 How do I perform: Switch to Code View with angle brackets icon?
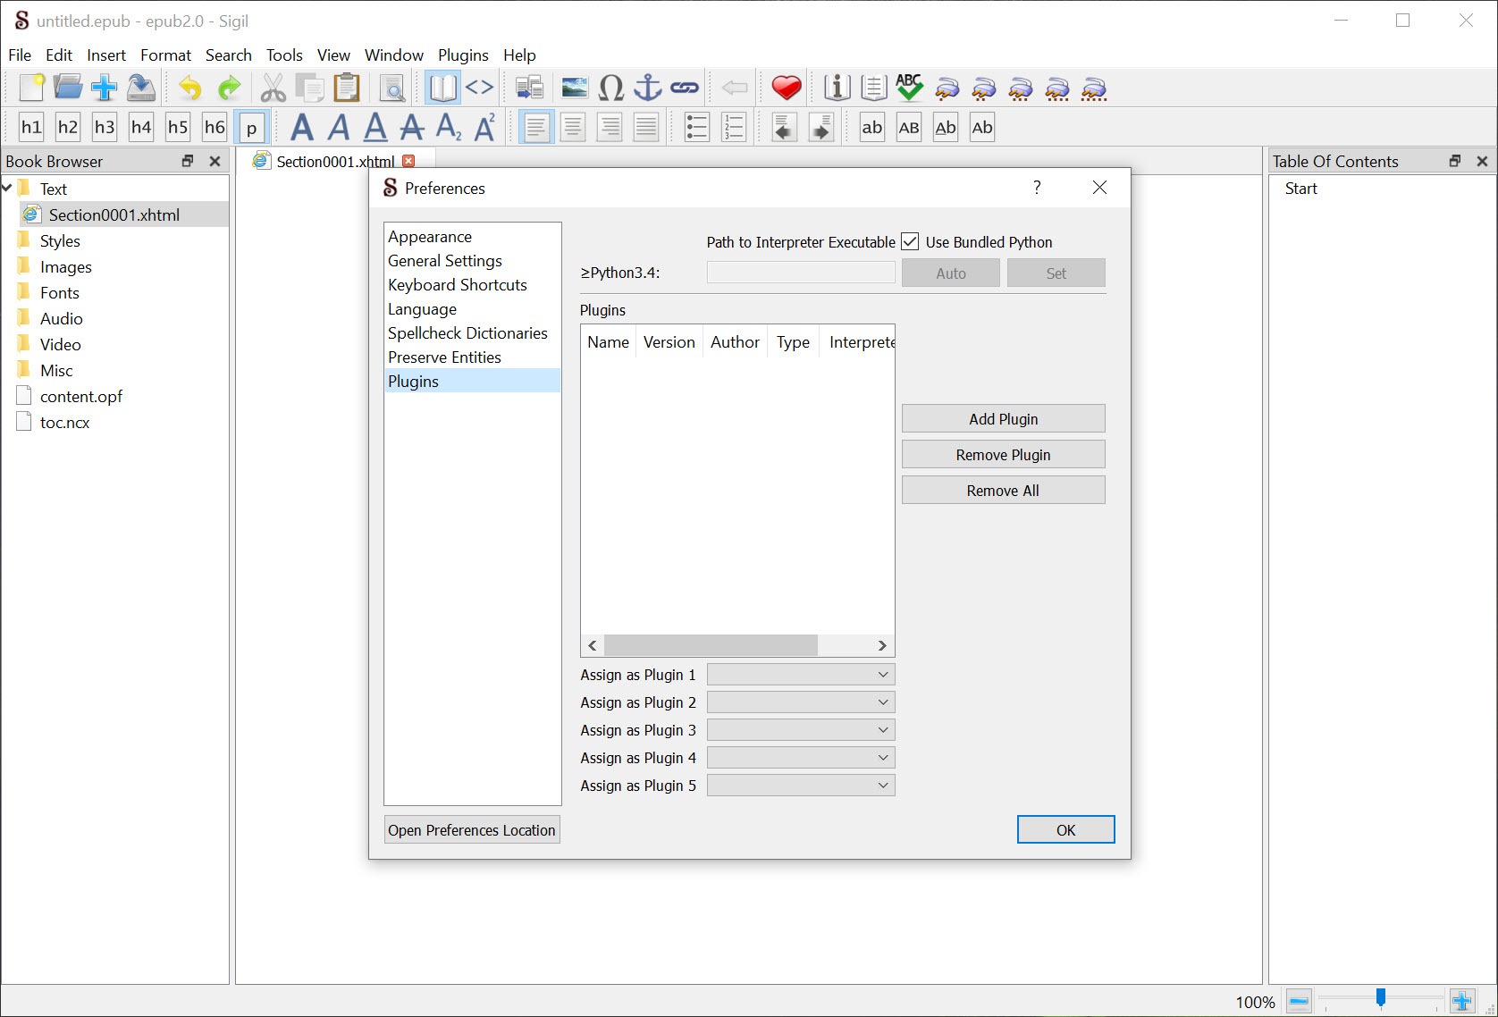[x=480, y=88]
